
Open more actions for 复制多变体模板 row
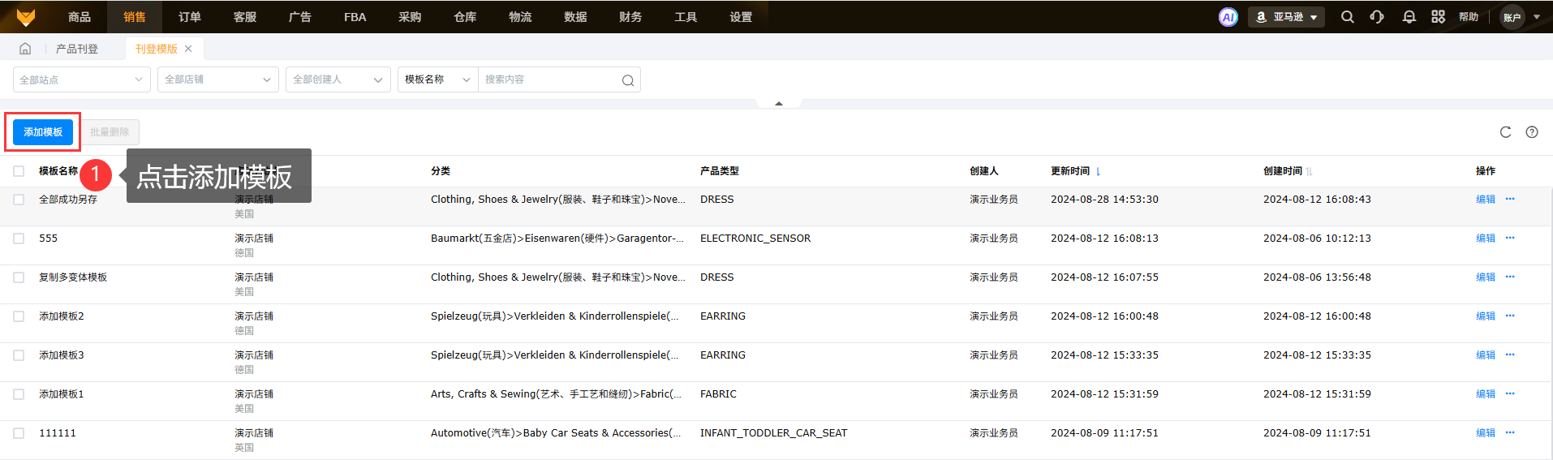pyautogui.click(x=1510, y=277)
